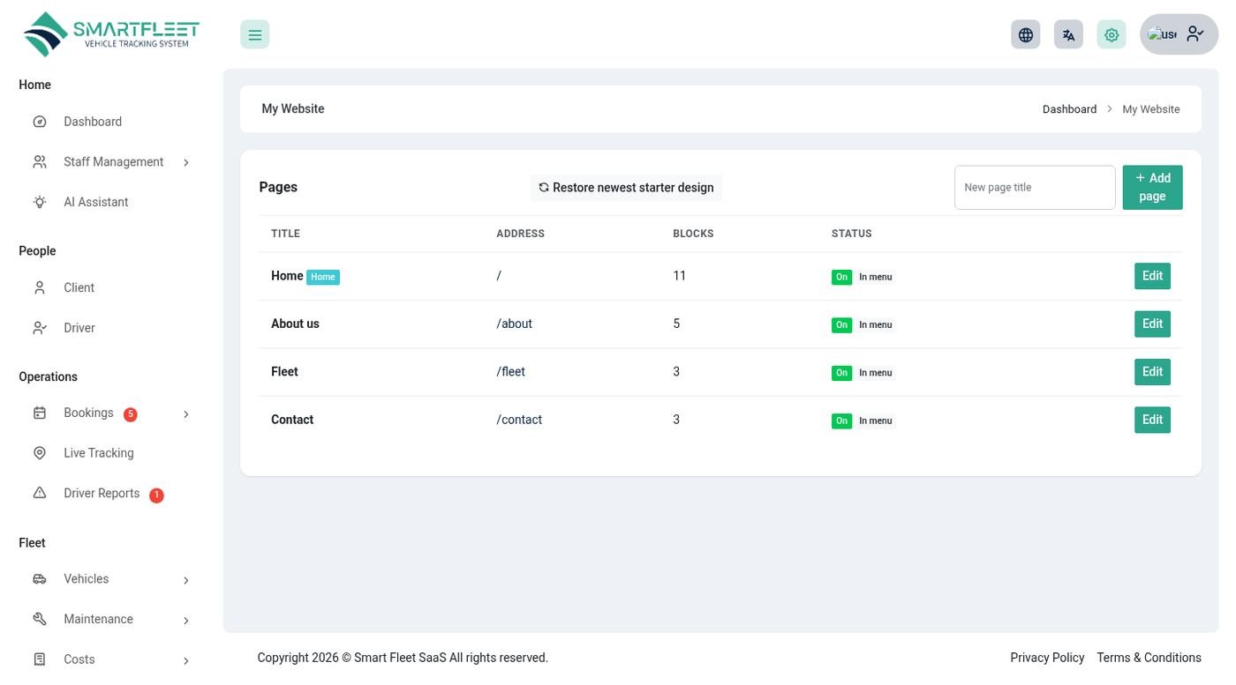This screenshot has width=1236, height=685.
Task: Click Restore newest starter design
Action: click(x=627, y=188)
